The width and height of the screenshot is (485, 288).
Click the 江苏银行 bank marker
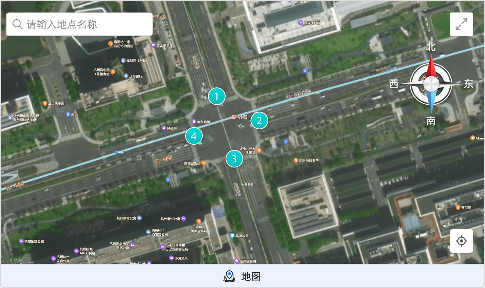126,76
